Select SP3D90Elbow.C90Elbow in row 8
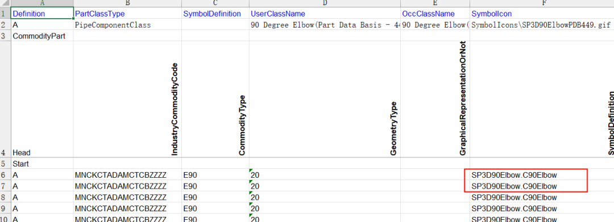The width and height of the screenshot is (614, 222). click(542, 198)
